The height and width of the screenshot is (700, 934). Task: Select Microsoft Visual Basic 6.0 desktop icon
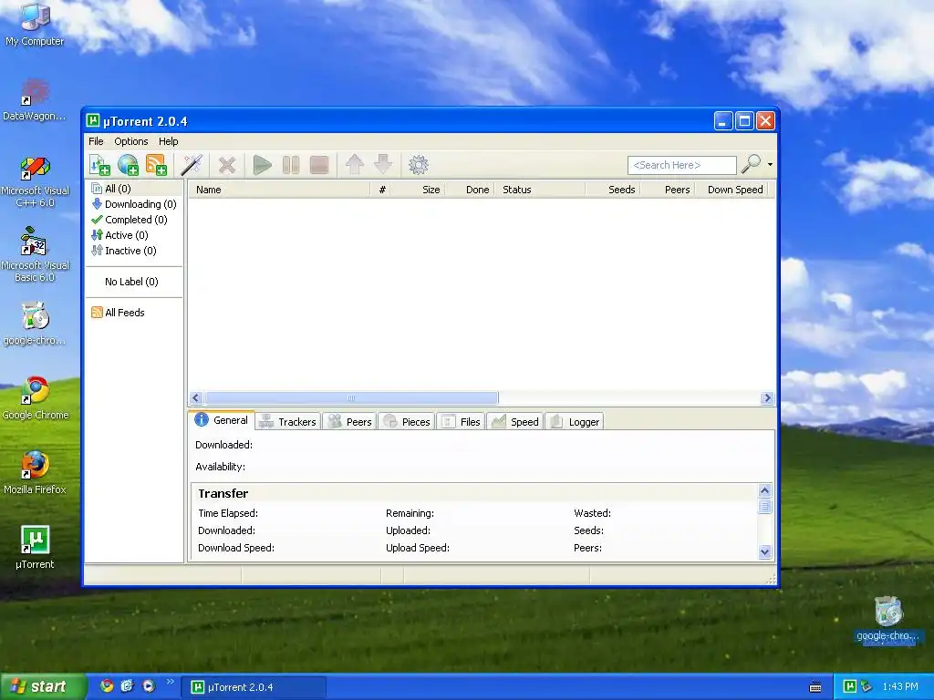click(35, 255)
